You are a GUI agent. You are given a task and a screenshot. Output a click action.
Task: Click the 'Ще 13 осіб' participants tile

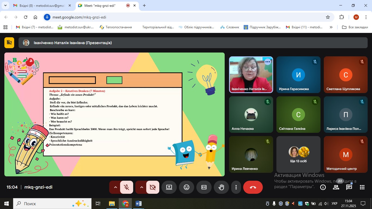click(298, 155)
